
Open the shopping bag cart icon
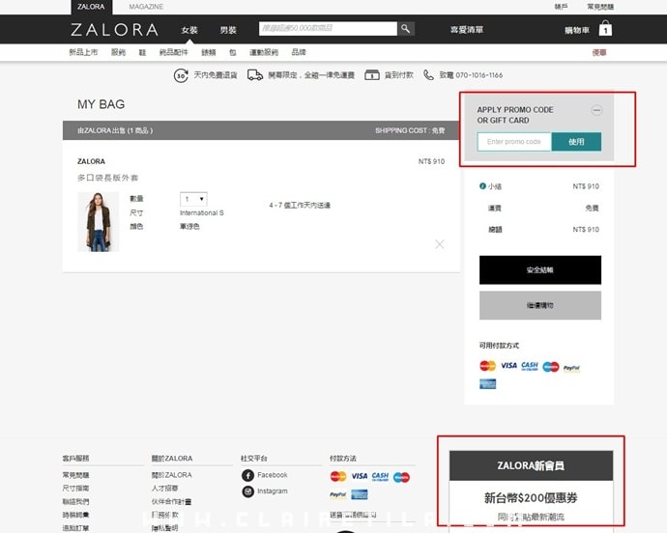point(605,29)
